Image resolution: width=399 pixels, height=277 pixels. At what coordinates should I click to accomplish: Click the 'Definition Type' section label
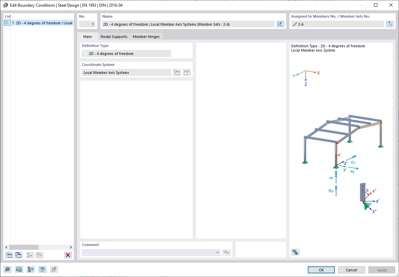click(x=95, y=46)
